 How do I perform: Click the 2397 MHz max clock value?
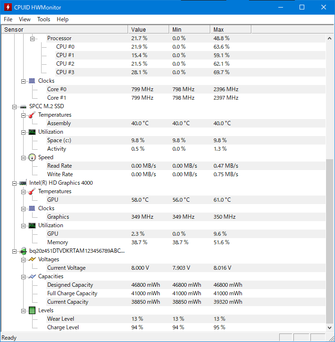226,98
